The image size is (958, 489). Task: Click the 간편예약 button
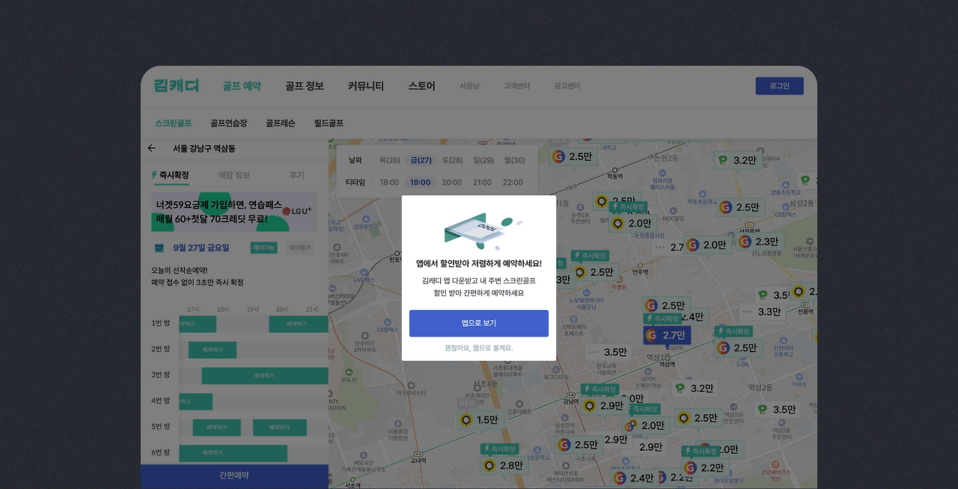(234, 476)
